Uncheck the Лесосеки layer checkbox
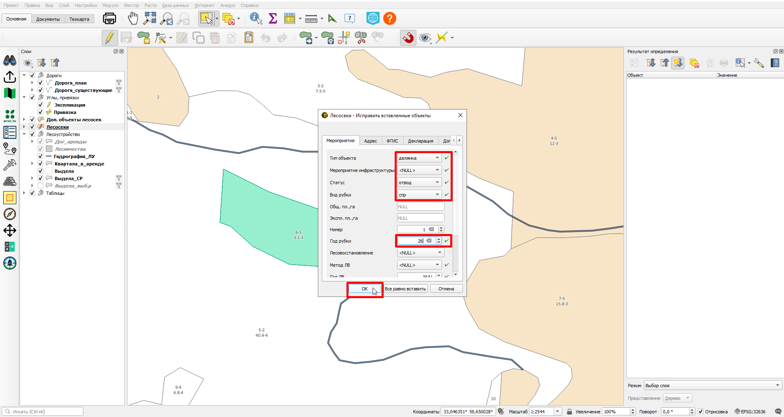Image resolution: width=784 pixels, height=417 pixels. click(32, 127)
